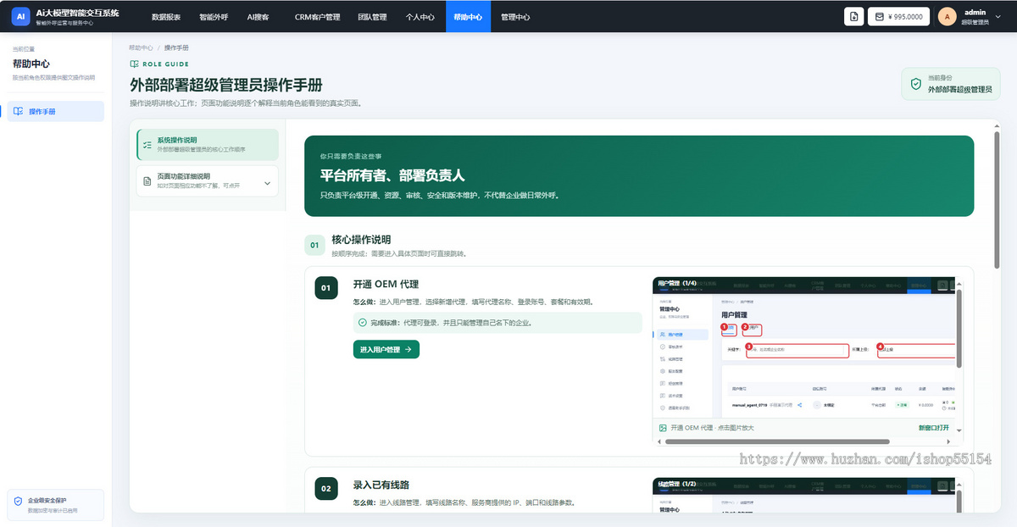This screenshot has width=1017, height=527.
Task: Click the 开通 OEM 代理 heading
Action: pos(386,284)
